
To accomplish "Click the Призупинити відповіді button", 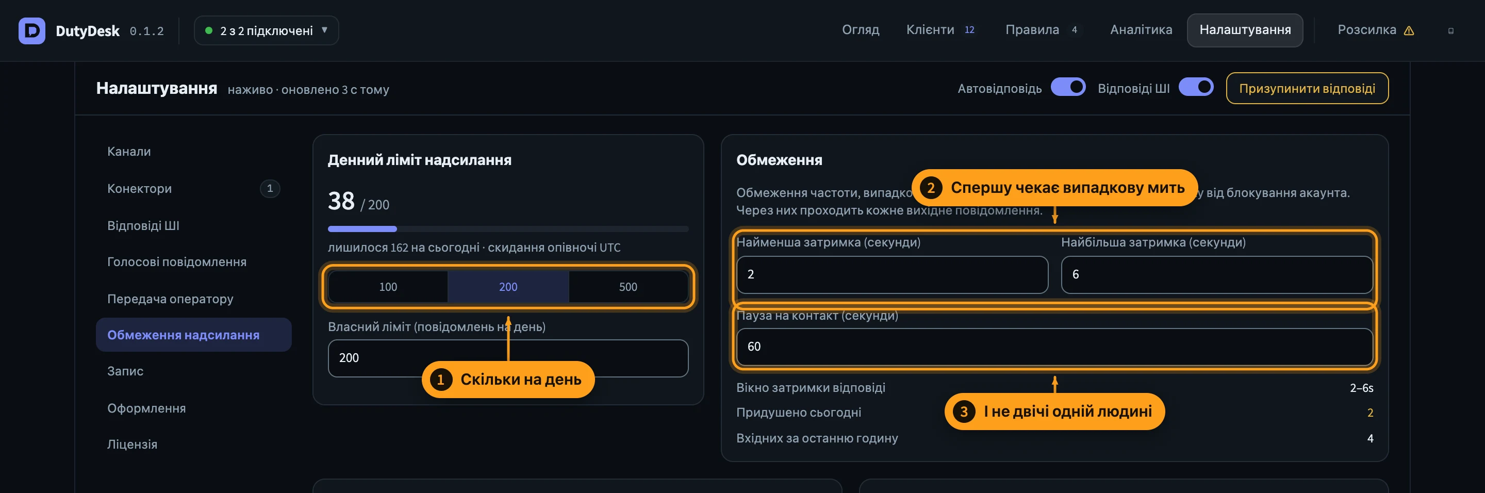I will (x=1307, y=88).
